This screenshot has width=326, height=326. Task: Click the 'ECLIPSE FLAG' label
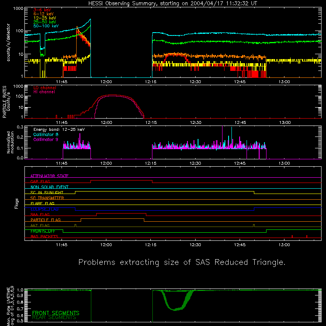(x=44, y=209)
